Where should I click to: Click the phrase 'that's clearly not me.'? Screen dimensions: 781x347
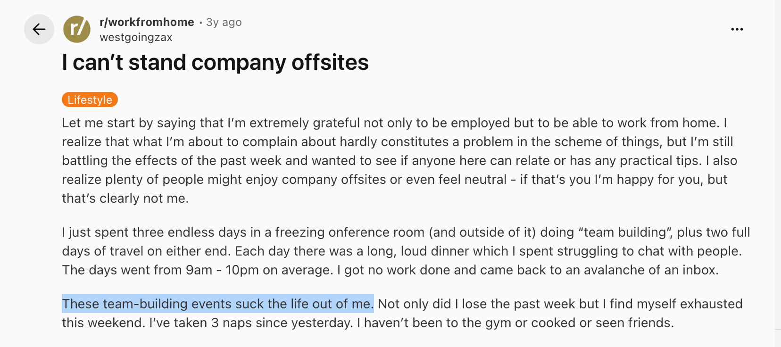pyautogui.click(x=125, y=198)
